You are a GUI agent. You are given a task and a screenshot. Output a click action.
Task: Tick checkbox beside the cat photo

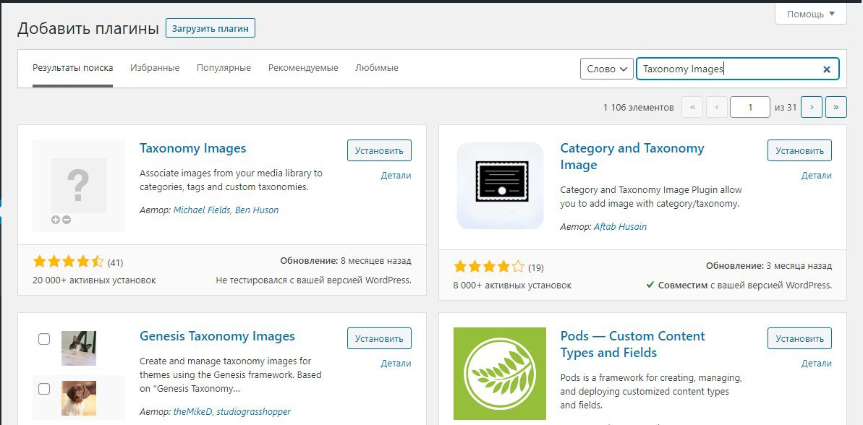[x=44, y=339]
